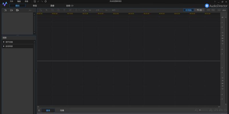Click the AudioDirector notification bell icon

207,6
